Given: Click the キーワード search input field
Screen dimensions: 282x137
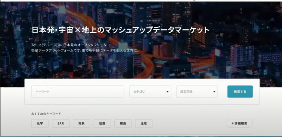Looking at the screenshot, I should pos(78,92).
